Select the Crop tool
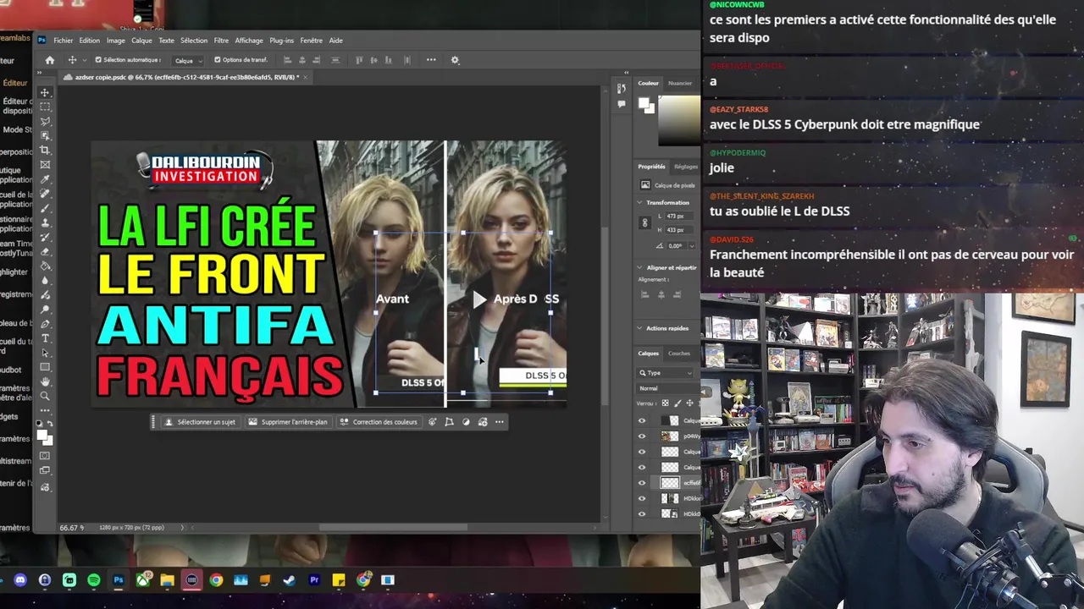Screen dimensions: 1084x609 pyautogui.click(x=45, y=150)
